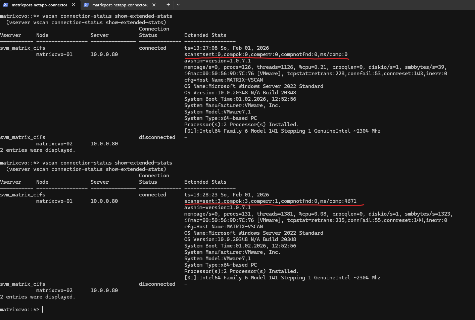
Task: Click the PowerShell icon on the second tab
Action: (x=86, y=5)
